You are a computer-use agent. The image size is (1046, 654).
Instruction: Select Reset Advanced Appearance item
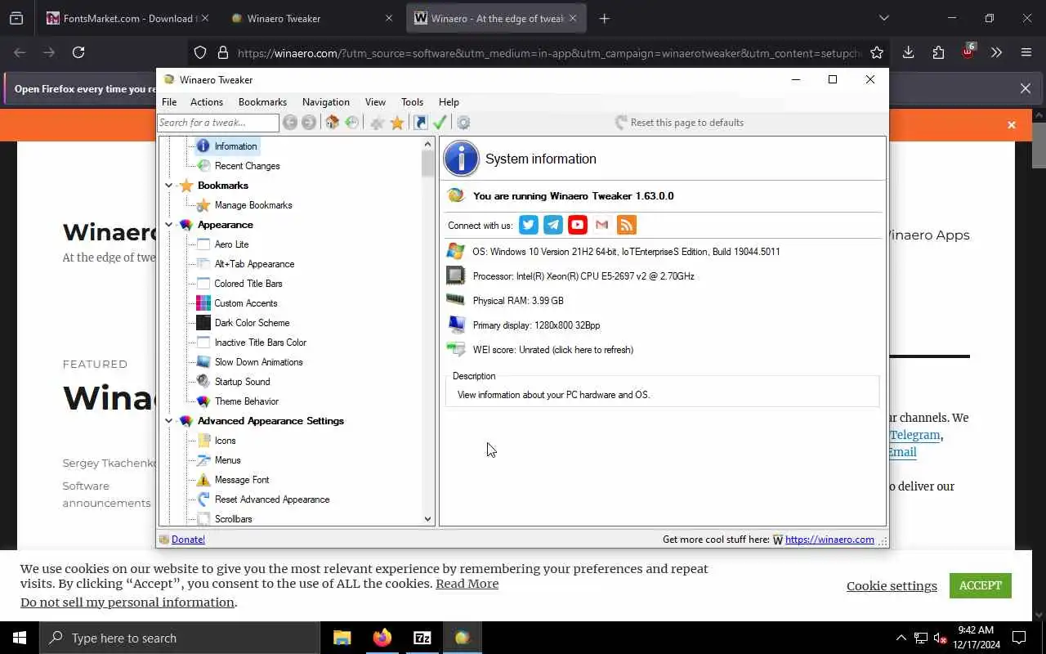coord(264,499)
